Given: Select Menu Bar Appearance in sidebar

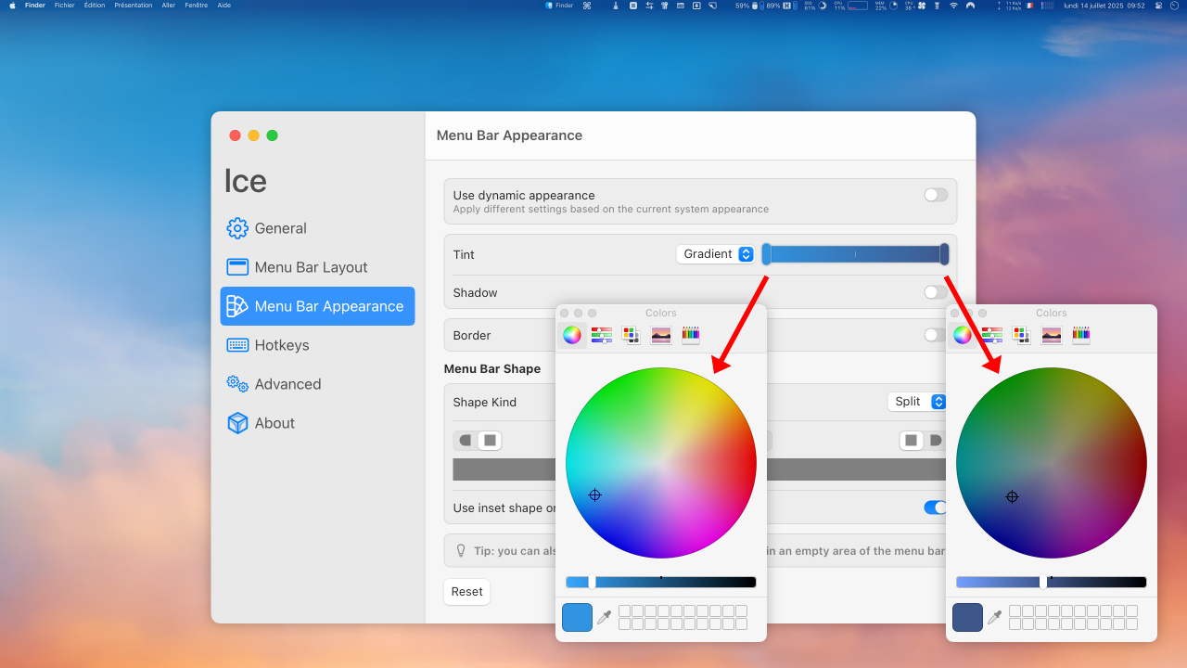Looking at the screenshot, I should click(317, 306).
